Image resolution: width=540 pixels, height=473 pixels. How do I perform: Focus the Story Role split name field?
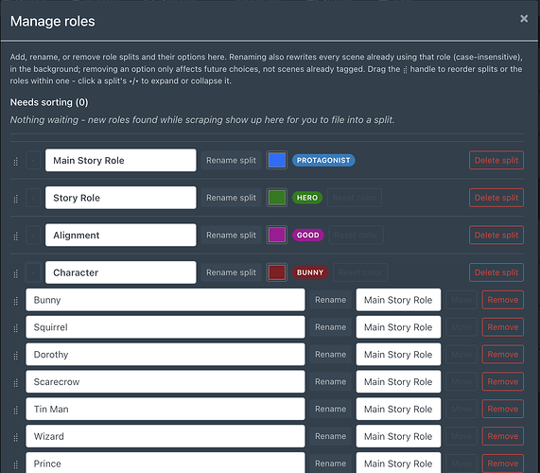coord(120,198)
